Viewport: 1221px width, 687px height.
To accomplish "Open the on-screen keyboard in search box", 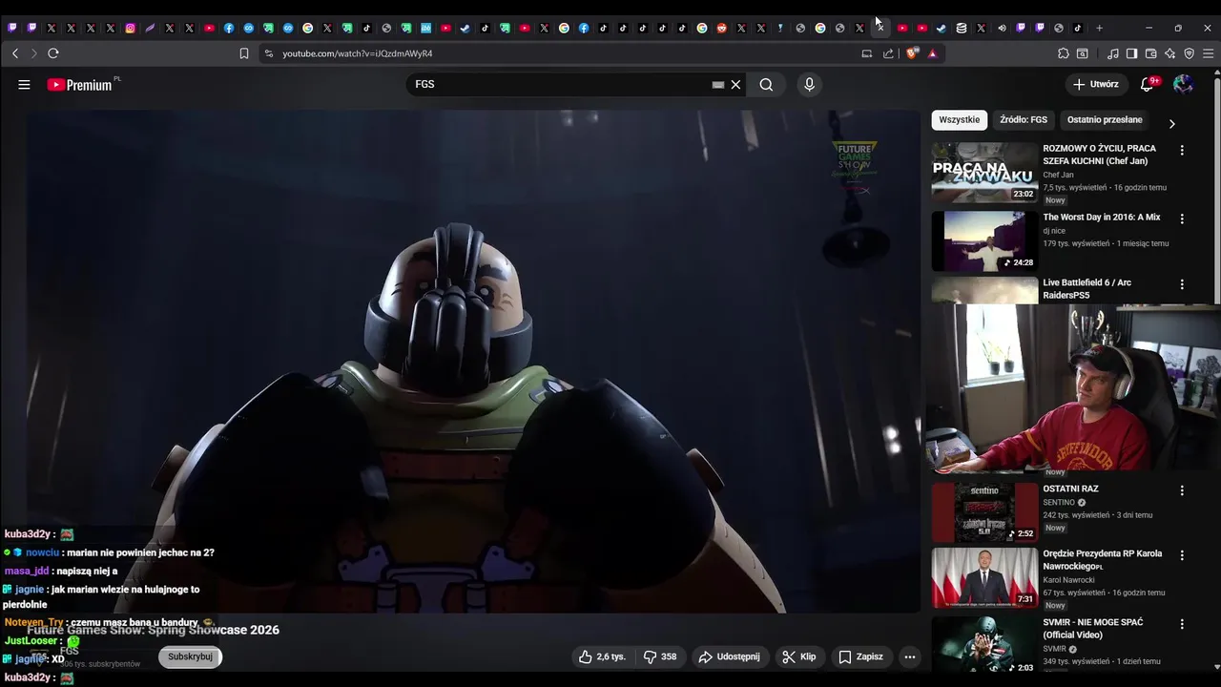I will point(718,84).
